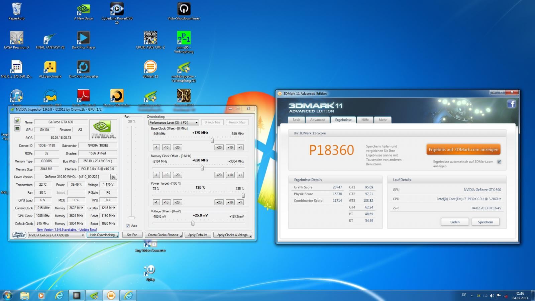Open the Facebook icon in 3DMark 11
Screen dimensions: 535x301
point(512,104)
